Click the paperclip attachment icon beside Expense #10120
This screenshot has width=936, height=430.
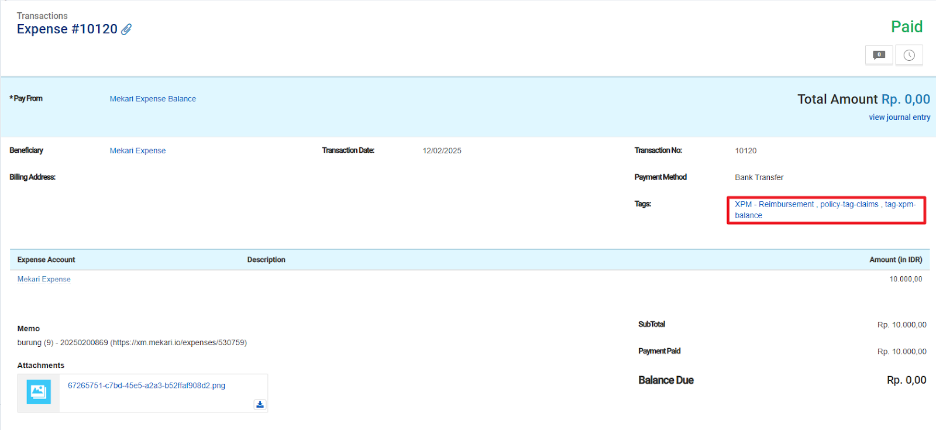tap(126, 29)
